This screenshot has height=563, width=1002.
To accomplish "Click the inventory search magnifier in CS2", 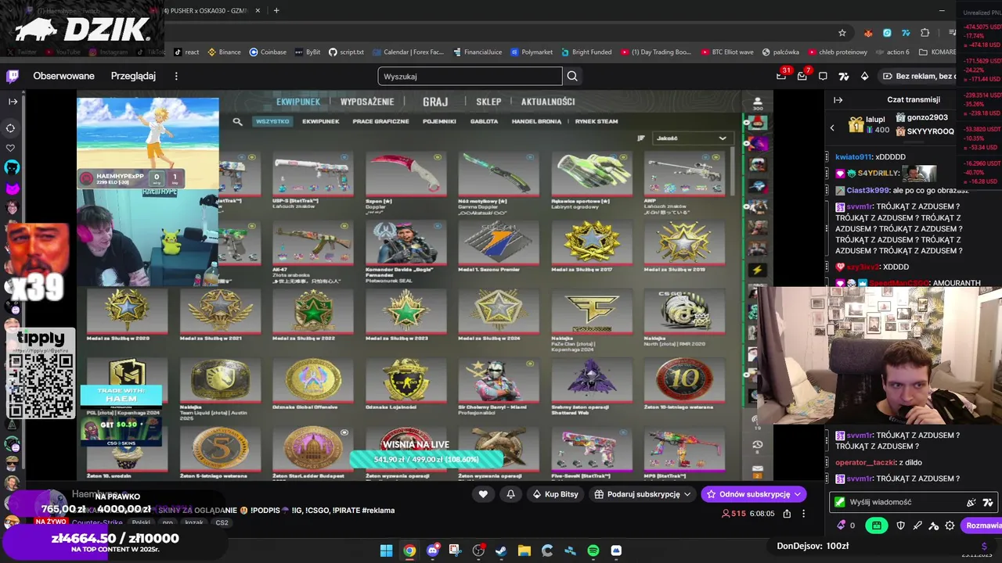I will 237,121.
